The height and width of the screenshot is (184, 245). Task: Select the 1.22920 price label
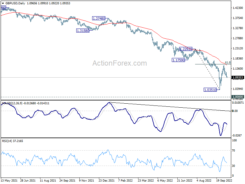click(186, 49)
